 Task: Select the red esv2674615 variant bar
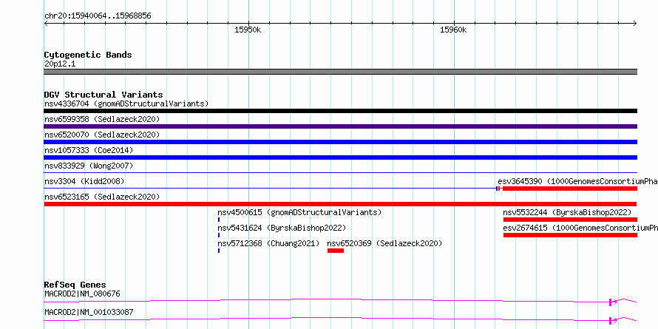[570, 235]
